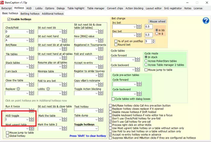The height and width of the screenshot is (142, 211).
Task: Open keyboard picker icon for Table dump
Action: coord(101,119)
